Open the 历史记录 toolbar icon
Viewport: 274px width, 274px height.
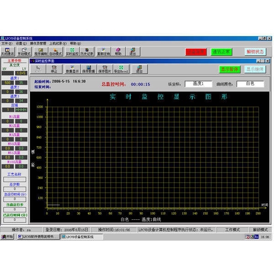[x=87, y=52]
